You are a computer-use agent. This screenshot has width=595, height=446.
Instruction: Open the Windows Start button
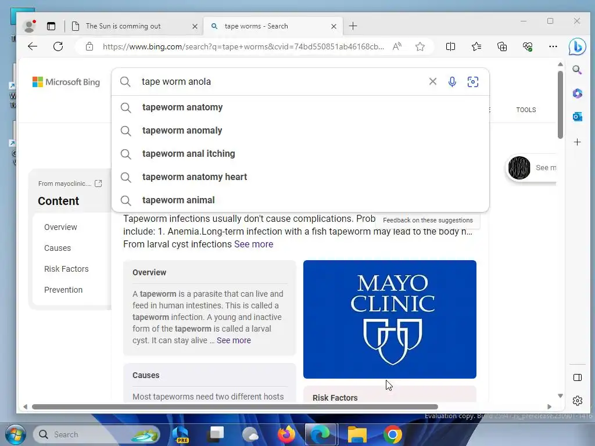click(16, 434)
